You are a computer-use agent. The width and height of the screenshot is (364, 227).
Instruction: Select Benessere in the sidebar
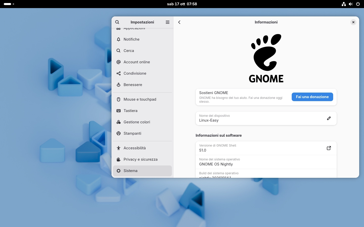(x=142, y=85)
